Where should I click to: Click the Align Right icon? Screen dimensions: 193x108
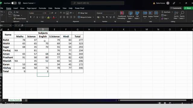[x=68, y=17]
